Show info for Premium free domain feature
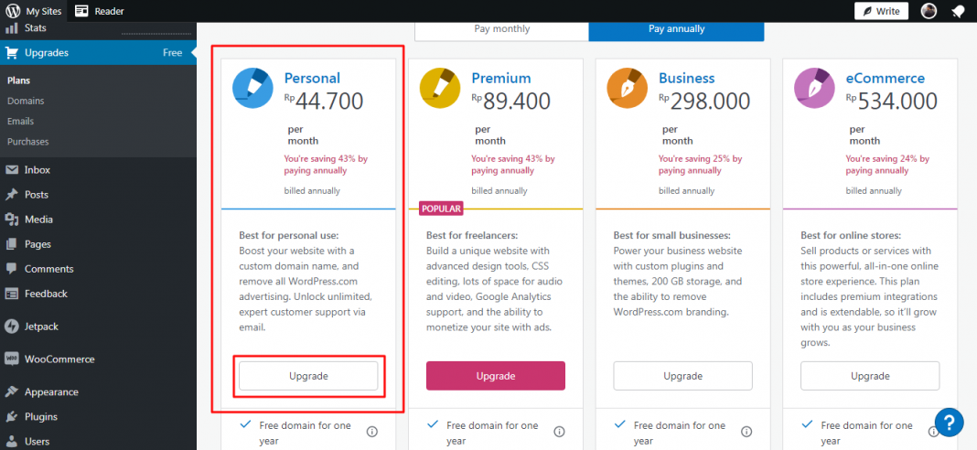The width and height of the screenshot is (977, 450). point(559,432)
